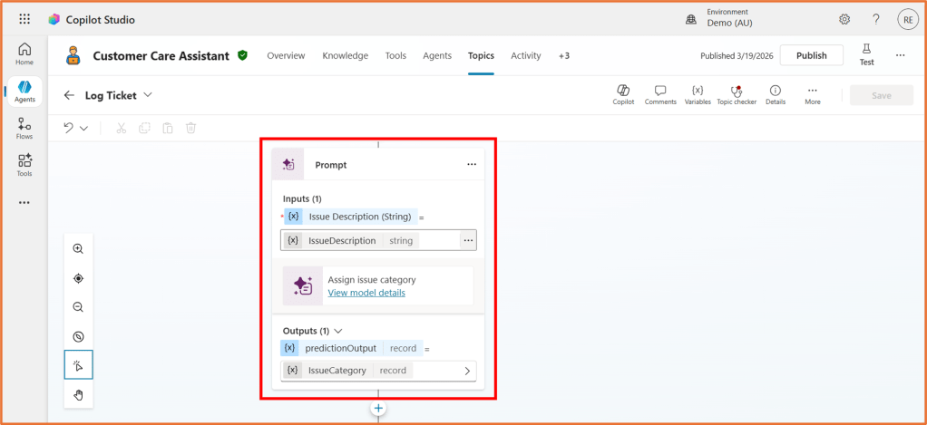
Task: Click the Prompt node sparkle icon
Action: pos(288,164)
